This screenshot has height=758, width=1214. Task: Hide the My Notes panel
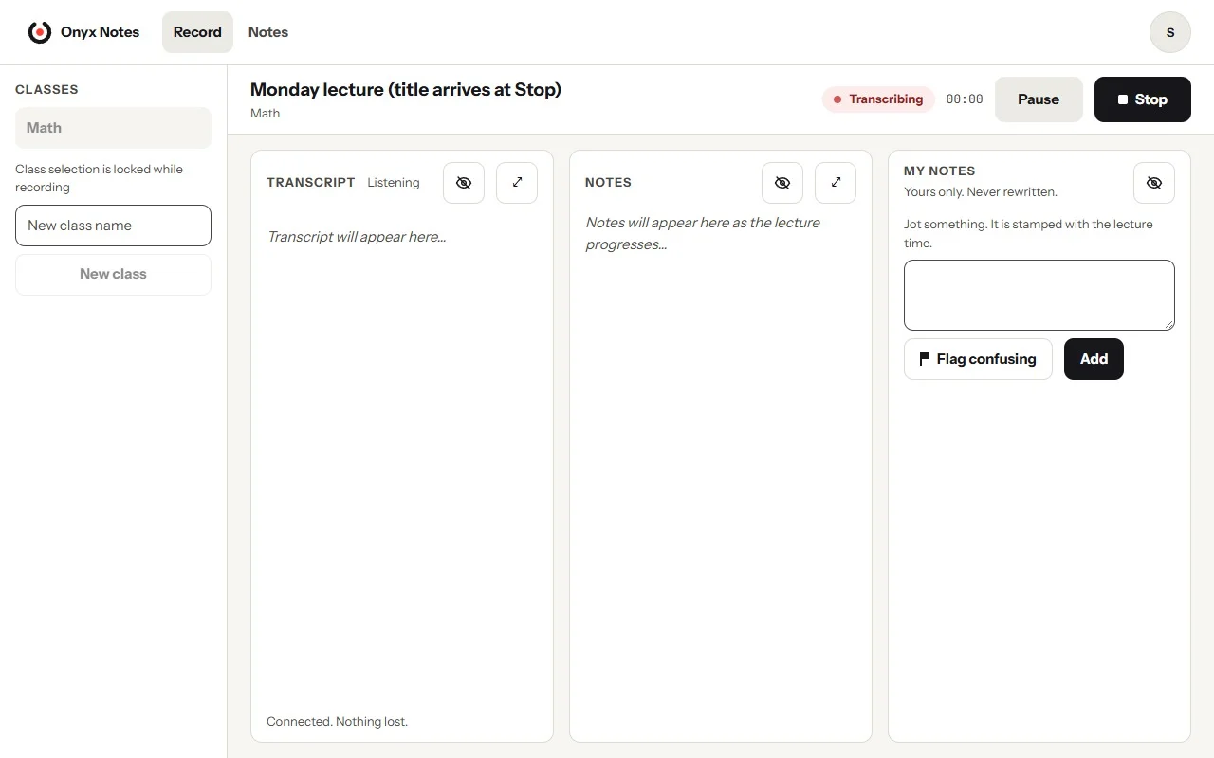pyautogui.click(x=1154, y=183)
